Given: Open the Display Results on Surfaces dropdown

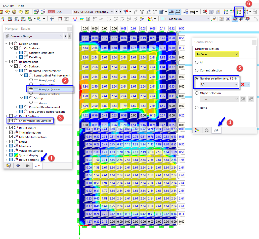Looking at the screenshot, I should 217,54.
